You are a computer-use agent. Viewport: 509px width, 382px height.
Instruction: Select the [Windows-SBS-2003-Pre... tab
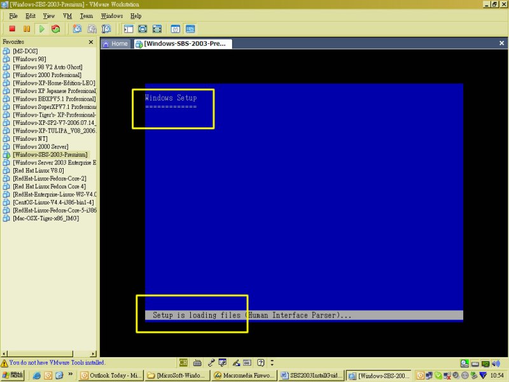[183, 43]
